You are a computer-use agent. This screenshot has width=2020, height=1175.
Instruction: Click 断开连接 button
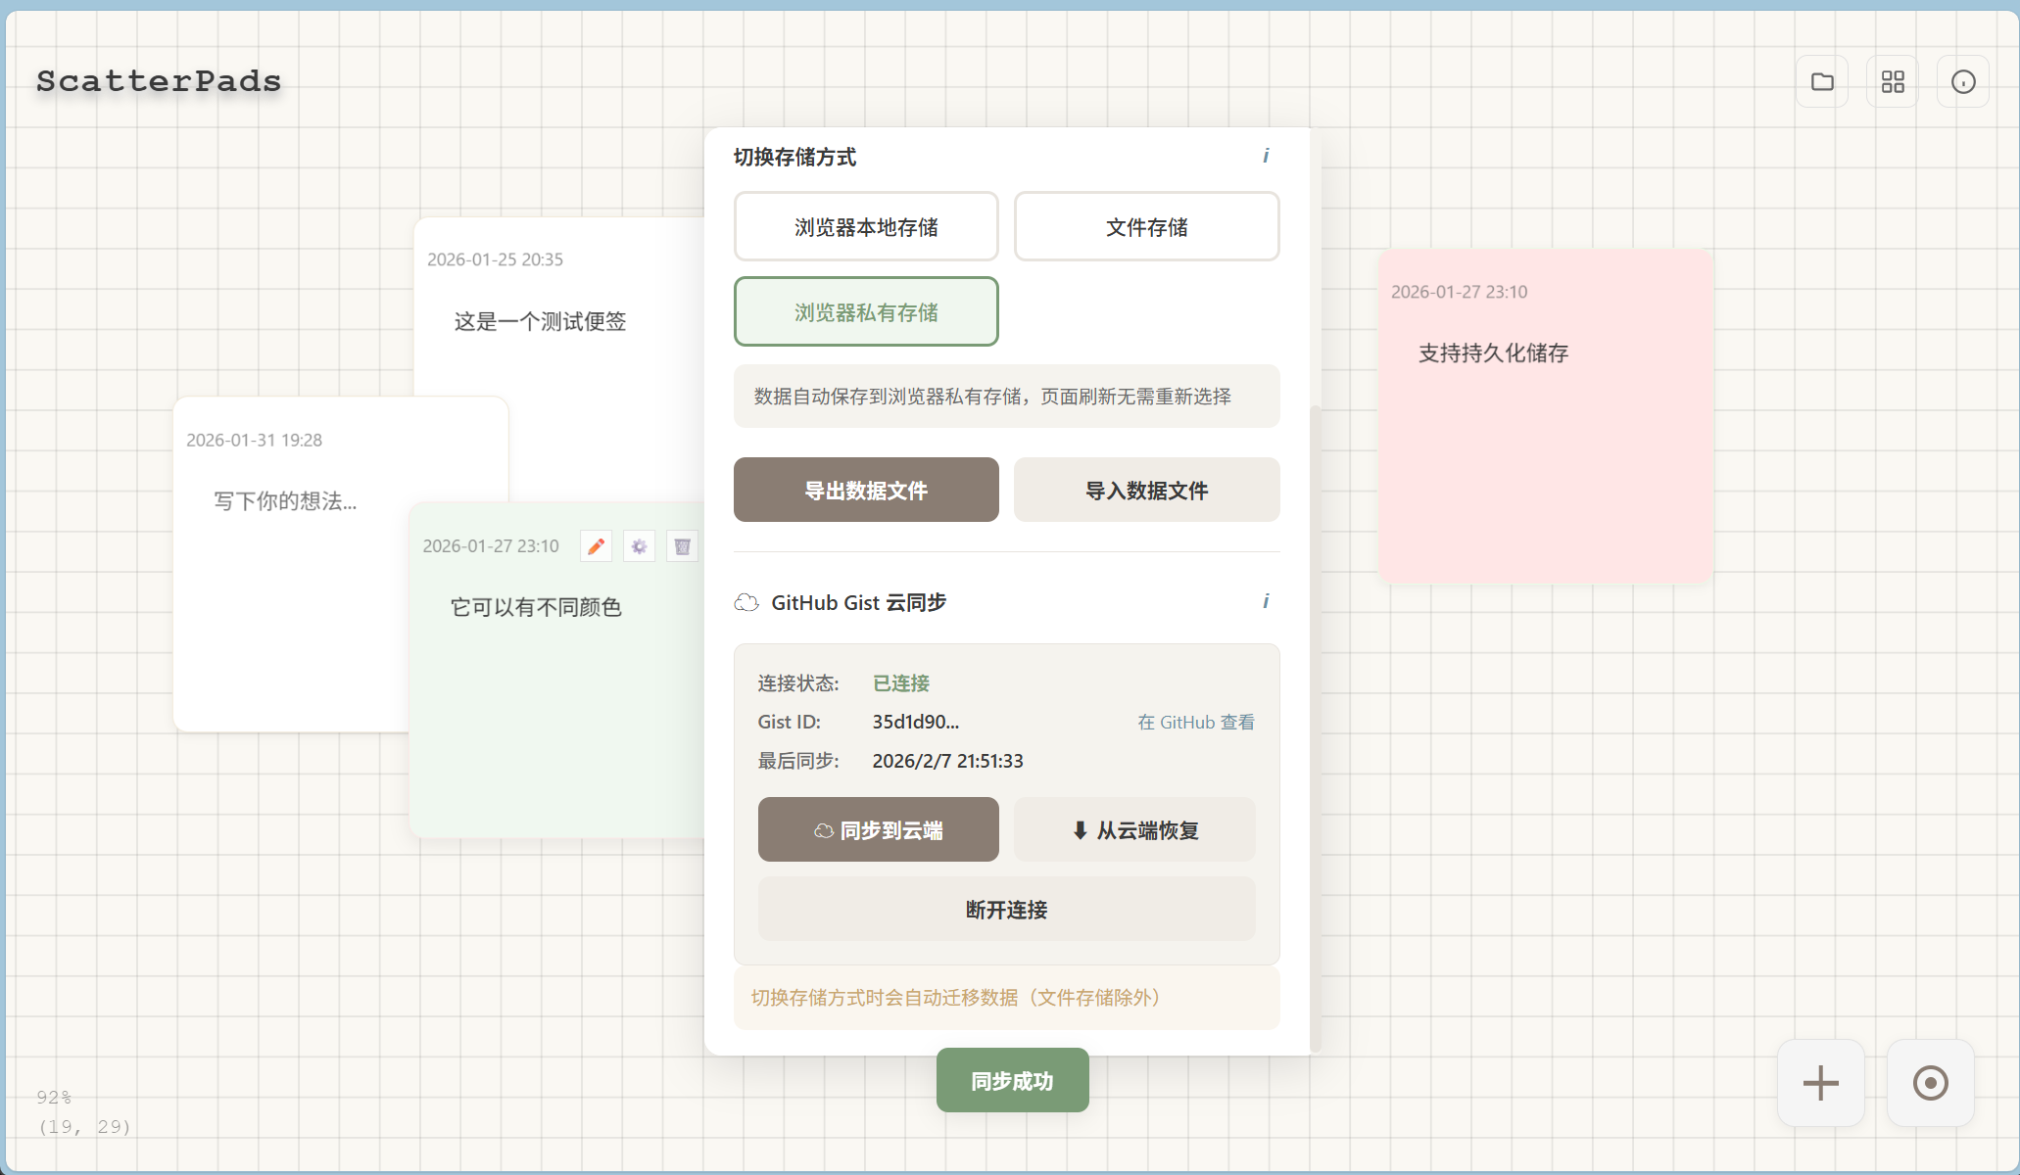[x=1006, y=910]
